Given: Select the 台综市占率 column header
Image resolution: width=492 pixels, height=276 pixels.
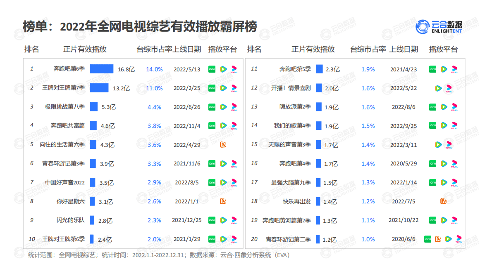Looking at the screenshot, I should [x=154, y=49].
